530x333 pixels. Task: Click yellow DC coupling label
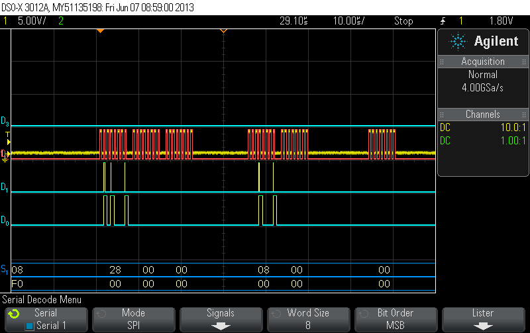pos(445,127)
